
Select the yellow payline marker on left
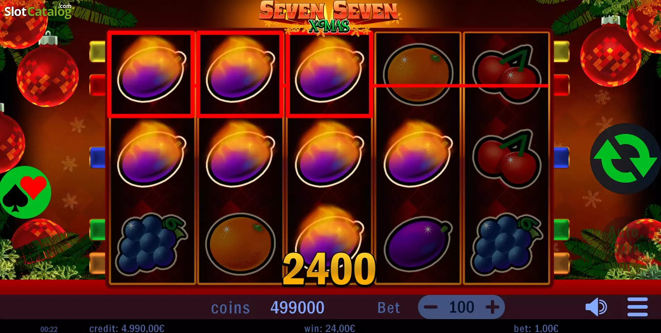tap(98, 52)
